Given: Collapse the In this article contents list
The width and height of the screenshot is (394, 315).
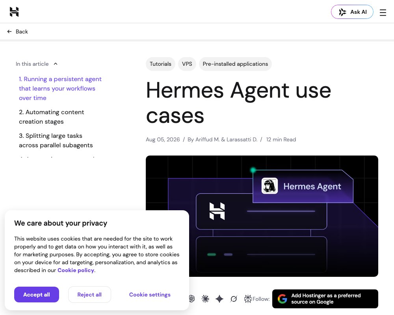Looking at the screenshot, I should [37, 64].
